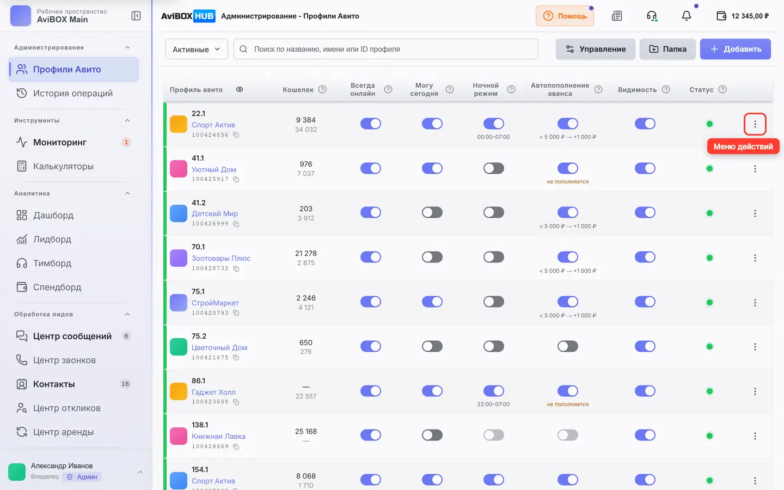Disable Всегда онлайн for Спорт Актив 22.1
This screenshot has width=784, height=490.
[371, 124]
